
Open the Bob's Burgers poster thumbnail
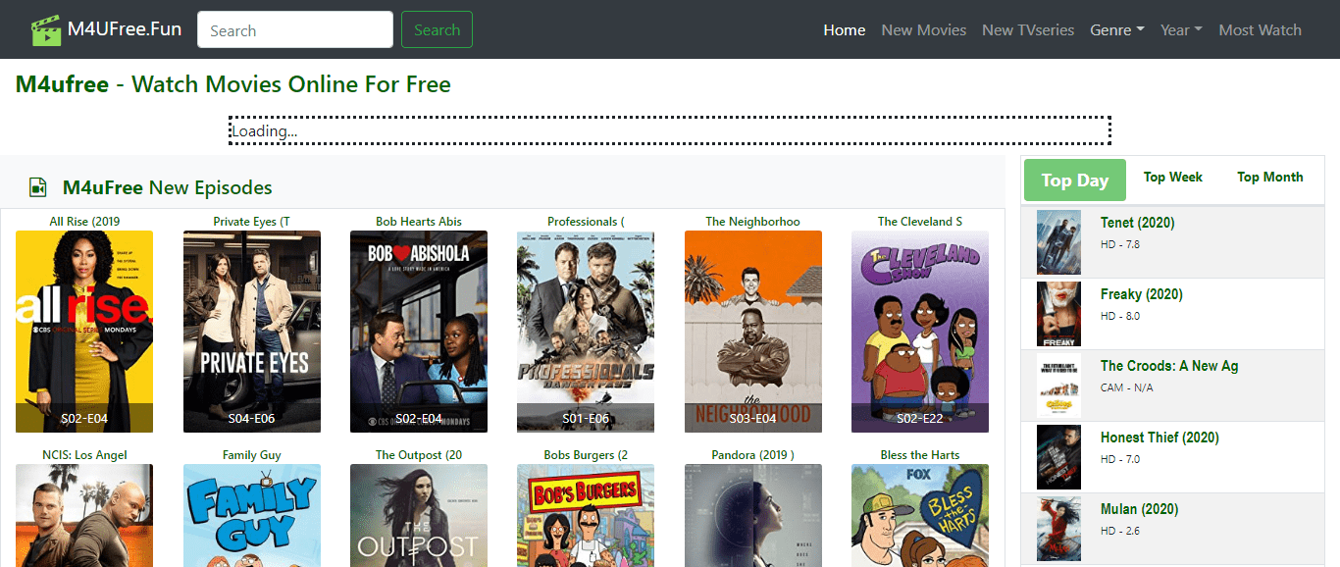tap(586, 515)
